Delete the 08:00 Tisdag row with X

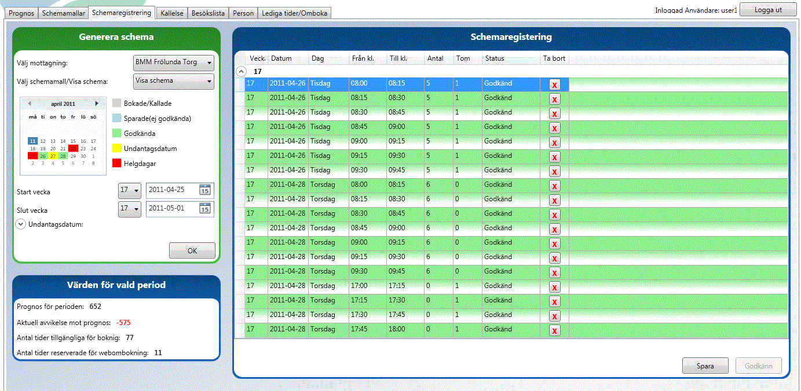coord(554,85)
